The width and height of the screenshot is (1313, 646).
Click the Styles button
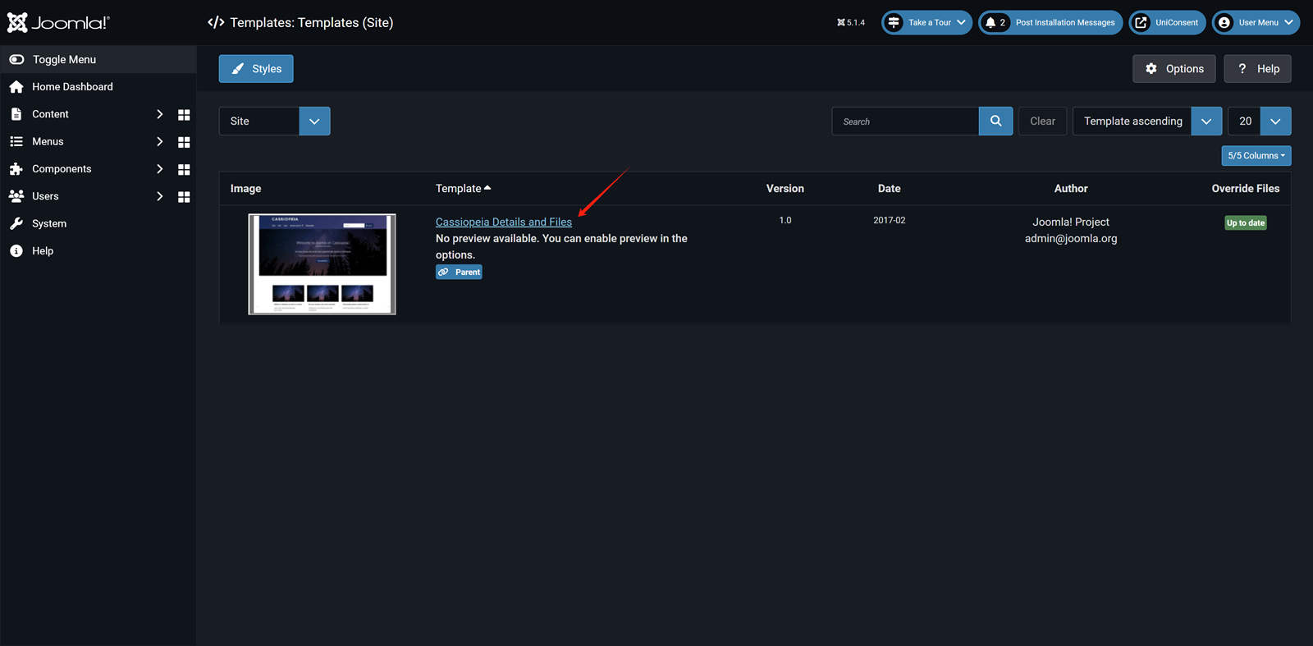tap(256, 69)
